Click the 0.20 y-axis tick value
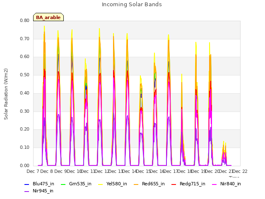265x199 pixels. coord(25,129)
